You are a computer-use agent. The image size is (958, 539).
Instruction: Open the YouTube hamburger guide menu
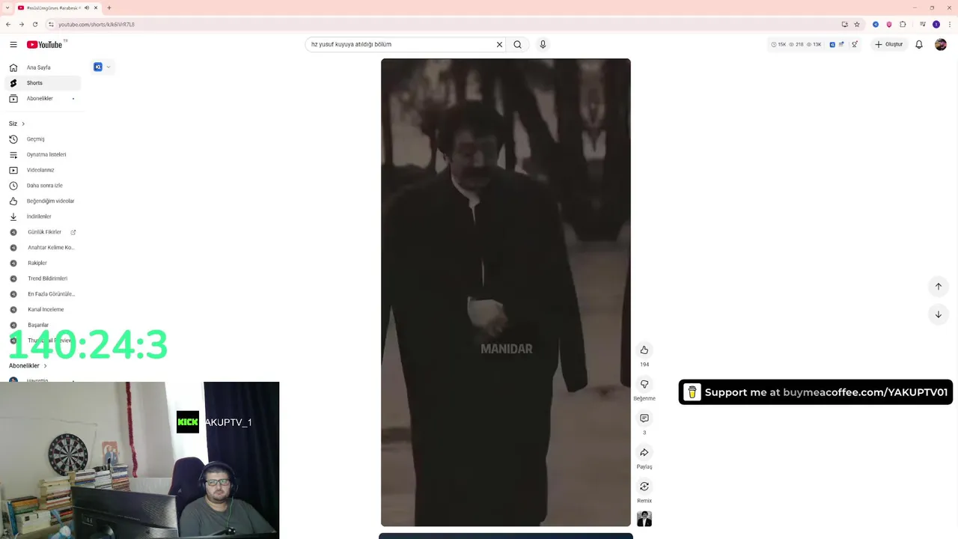[13, 44]
